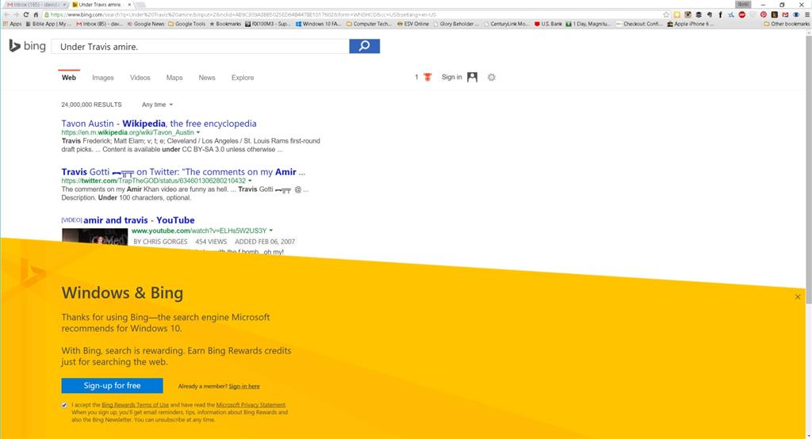The image size is (812, 439).
Task: Click the Sign in text link
Action: pos(451,77)
